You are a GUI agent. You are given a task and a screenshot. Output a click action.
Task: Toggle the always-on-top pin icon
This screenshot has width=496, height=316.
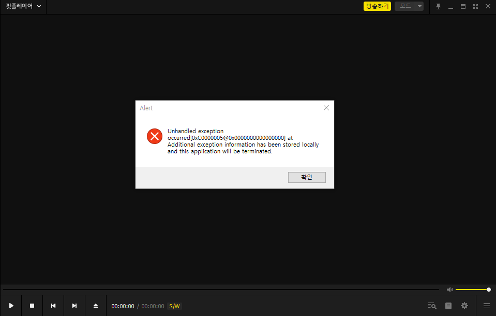pos(438,6)
